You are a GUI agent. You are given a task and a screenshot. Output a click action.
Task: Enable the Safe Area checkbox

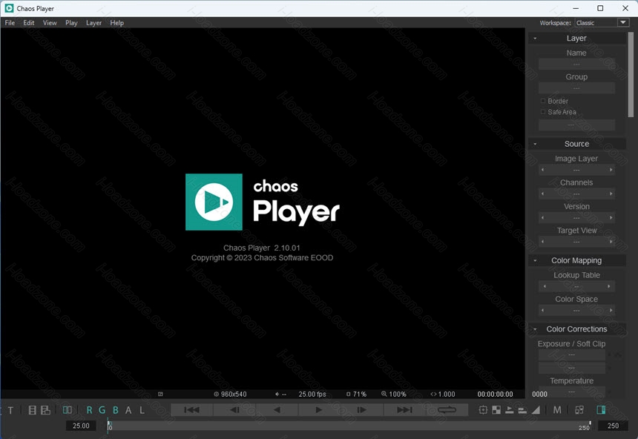543,111
